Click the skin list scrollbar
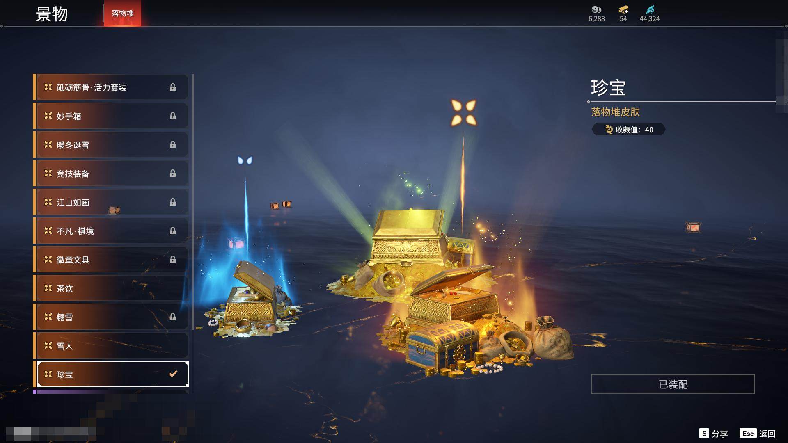This screenshot has height=443, width=788. [x=192, y=202]
